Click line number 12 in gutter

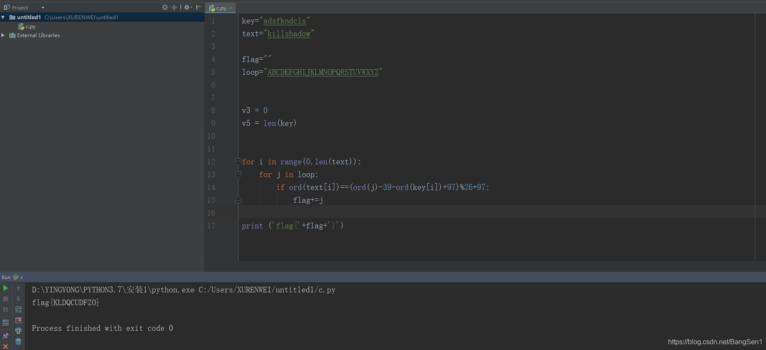click(211, 162)
